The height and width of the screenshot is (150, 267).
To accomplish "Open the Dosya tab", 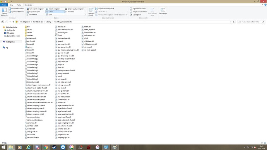I will [4, 5].
